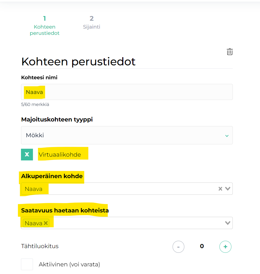Select step 1 Kohteen perustiedot
Viewport: 260px width, 274px height.
click(45, 26)
